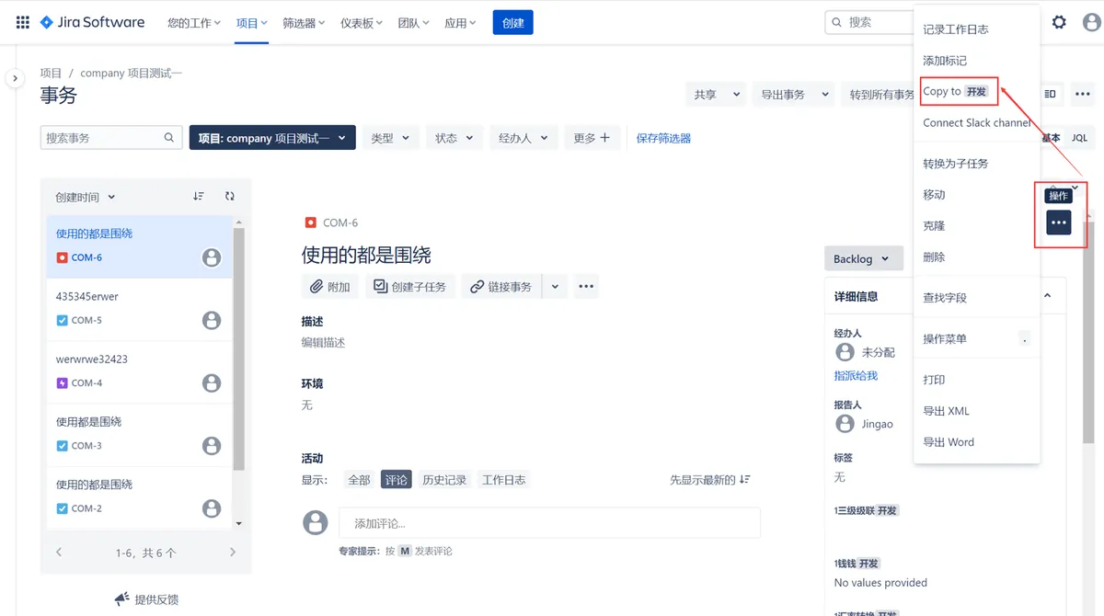Image resolution: width=1104 pixels, height=616 pixels.
Task: Refresh the issue list
Action: 230,196
